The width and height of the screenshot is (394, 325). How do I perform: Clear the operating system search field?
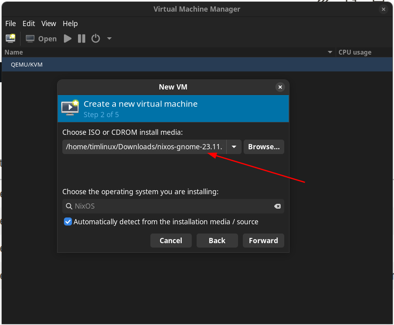[x=277, y=206]
